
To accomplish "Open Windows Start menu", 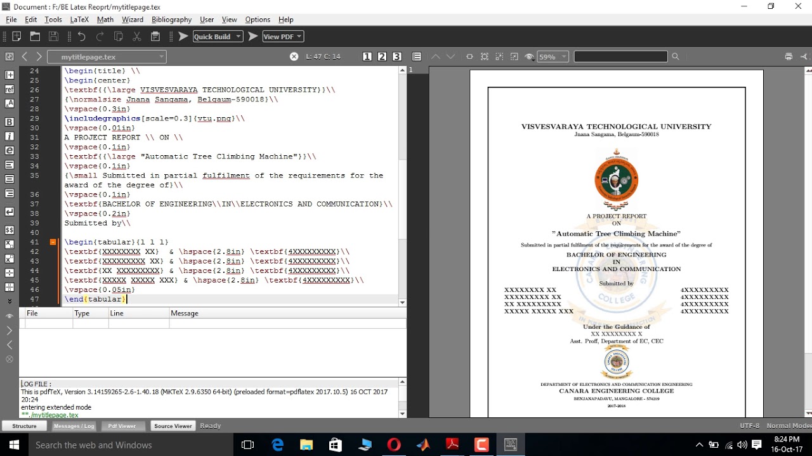I will click(14, 445).
